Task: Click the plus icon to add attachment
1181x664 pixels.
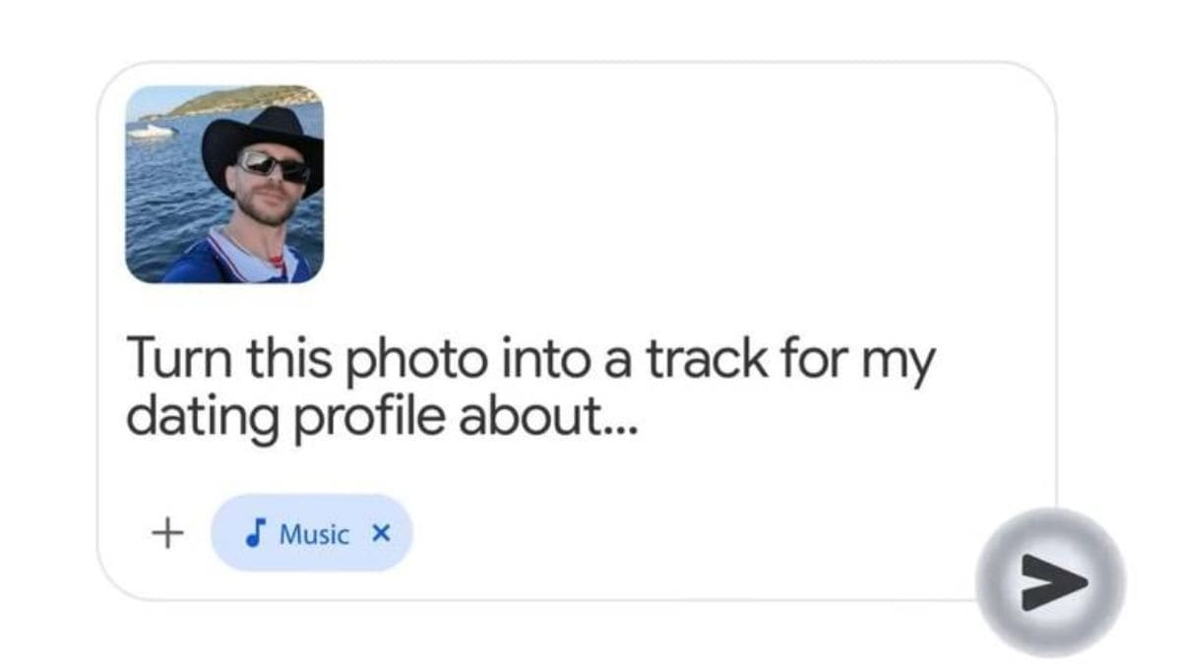Action: tap(168, 533)
